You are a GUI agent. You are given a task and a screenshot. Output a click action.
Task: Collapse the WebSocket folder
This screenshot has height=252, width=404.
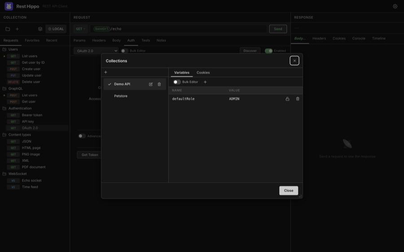click(x=18, y=174)
